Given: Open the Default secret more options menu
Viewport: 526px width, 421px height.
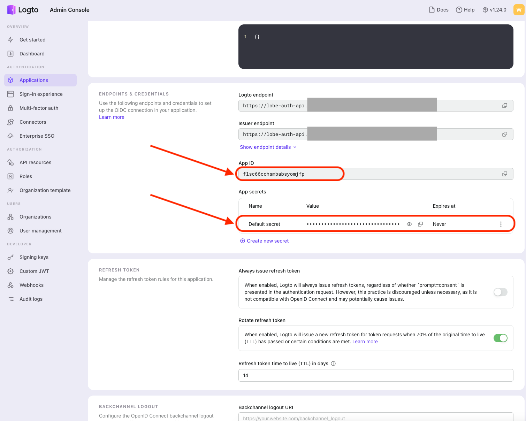Looking at the screenshot, I should point(501,224).
